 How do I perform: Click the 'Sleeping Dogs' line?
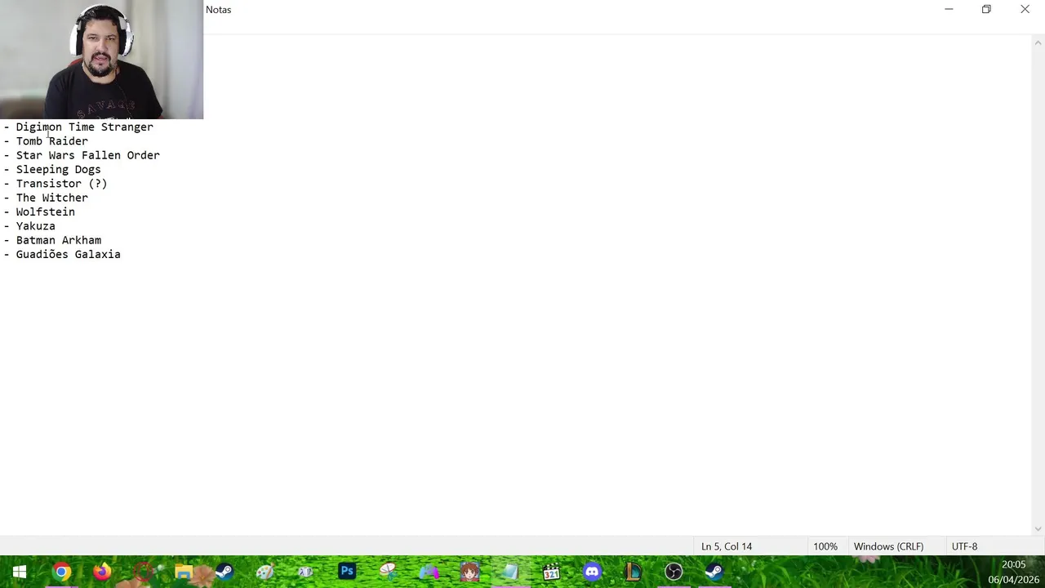click(x=59, y=170)
